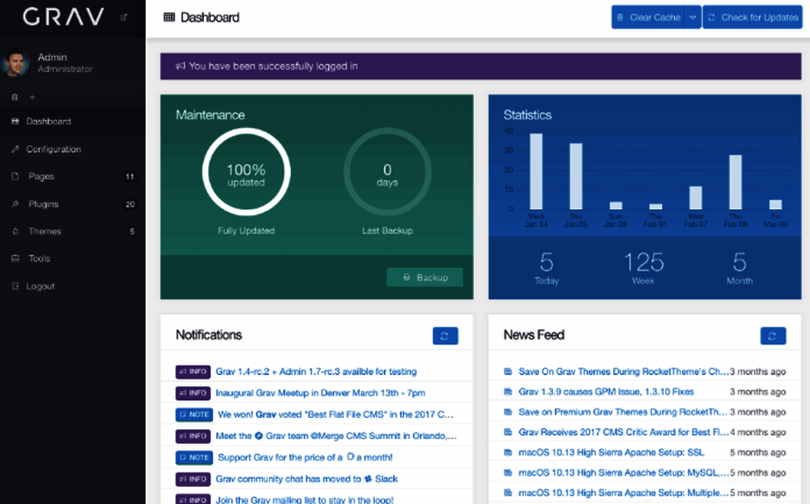The height and width of the screenshot is (504, 810).
Task: Click the 100% updated progress circle
Action: [x=245, y=175]
